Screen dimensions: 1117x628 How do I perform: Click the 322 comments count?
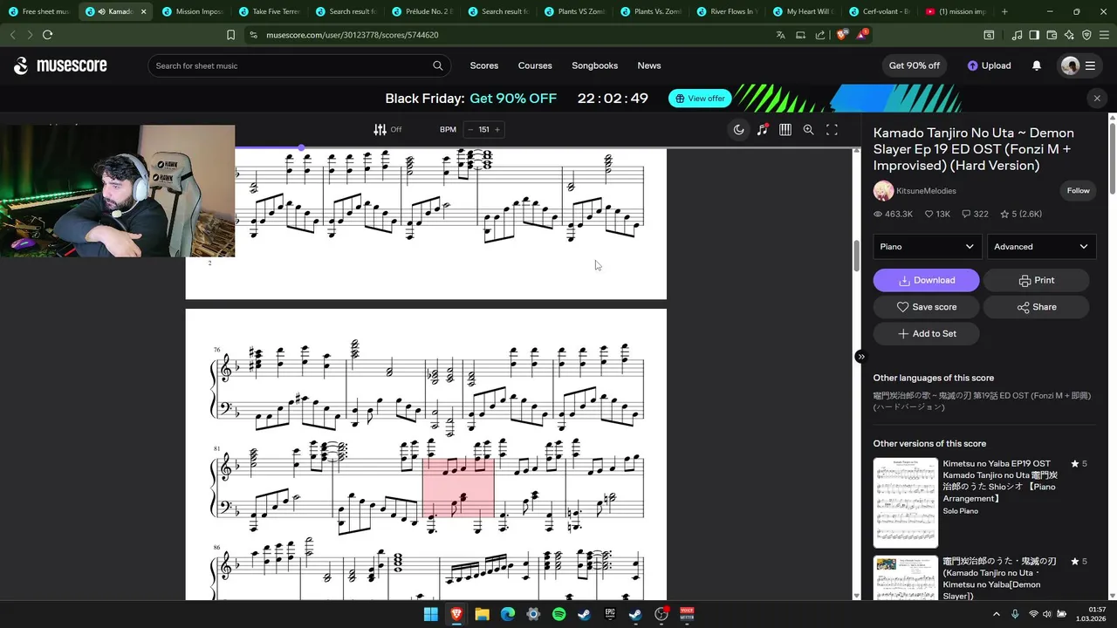click(x=975, y=214)
